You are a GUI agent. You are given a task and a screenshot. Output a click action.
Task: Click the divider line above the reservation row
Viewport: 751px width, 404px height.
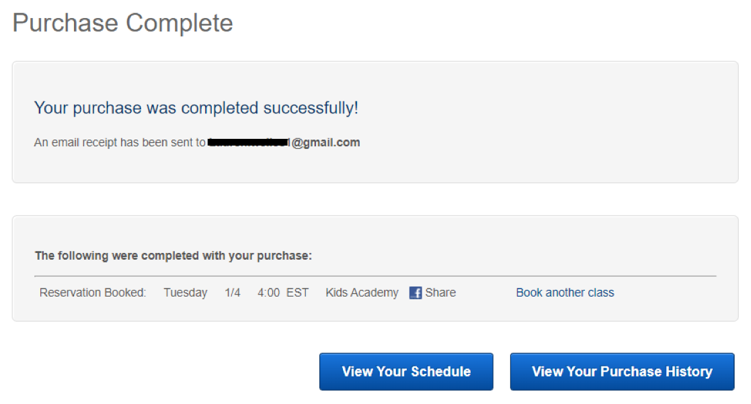point(375,276)
